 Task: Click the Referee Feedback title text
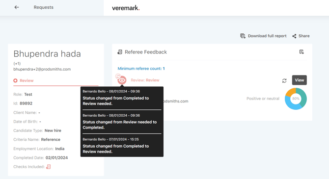pyautogui.click(x=146, y=52)
